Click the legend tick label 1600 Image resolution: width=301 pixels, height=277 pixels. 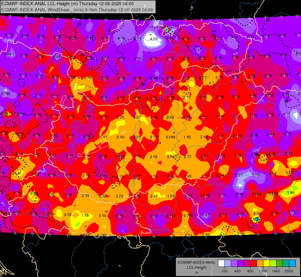point(276,271)
